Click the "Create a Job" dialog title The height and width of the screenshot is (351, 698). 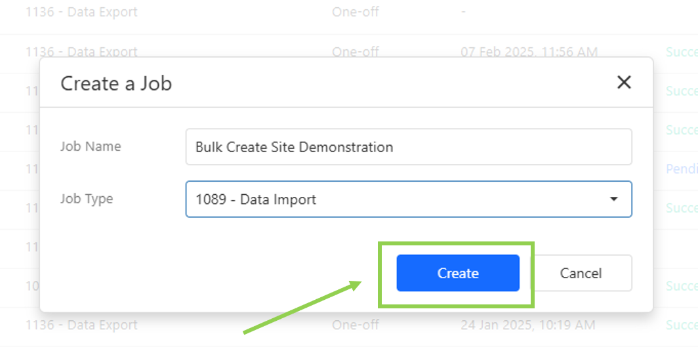116,83
